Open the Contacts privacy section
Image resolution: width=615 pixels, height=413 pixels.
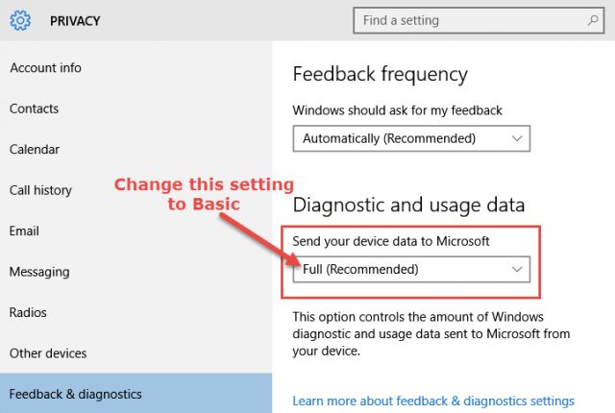click(x=35, y=109)
